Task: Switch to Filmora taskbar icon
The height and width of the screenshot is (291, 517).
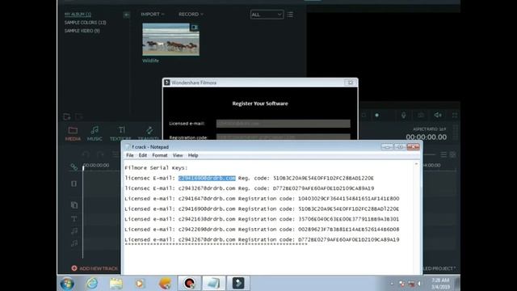Action: coord(238,283)
